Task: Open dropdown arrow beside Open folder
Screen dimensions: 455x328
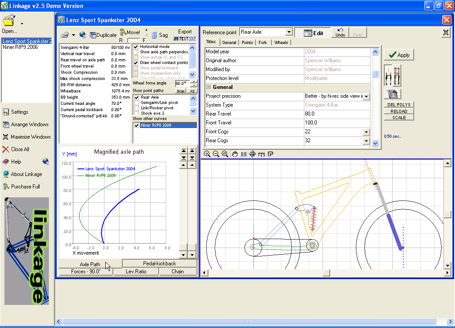Action: click(22, 24)
